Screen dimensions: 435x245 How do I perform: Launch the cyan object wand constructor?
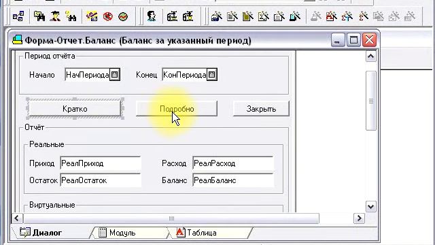pos(294,16)
